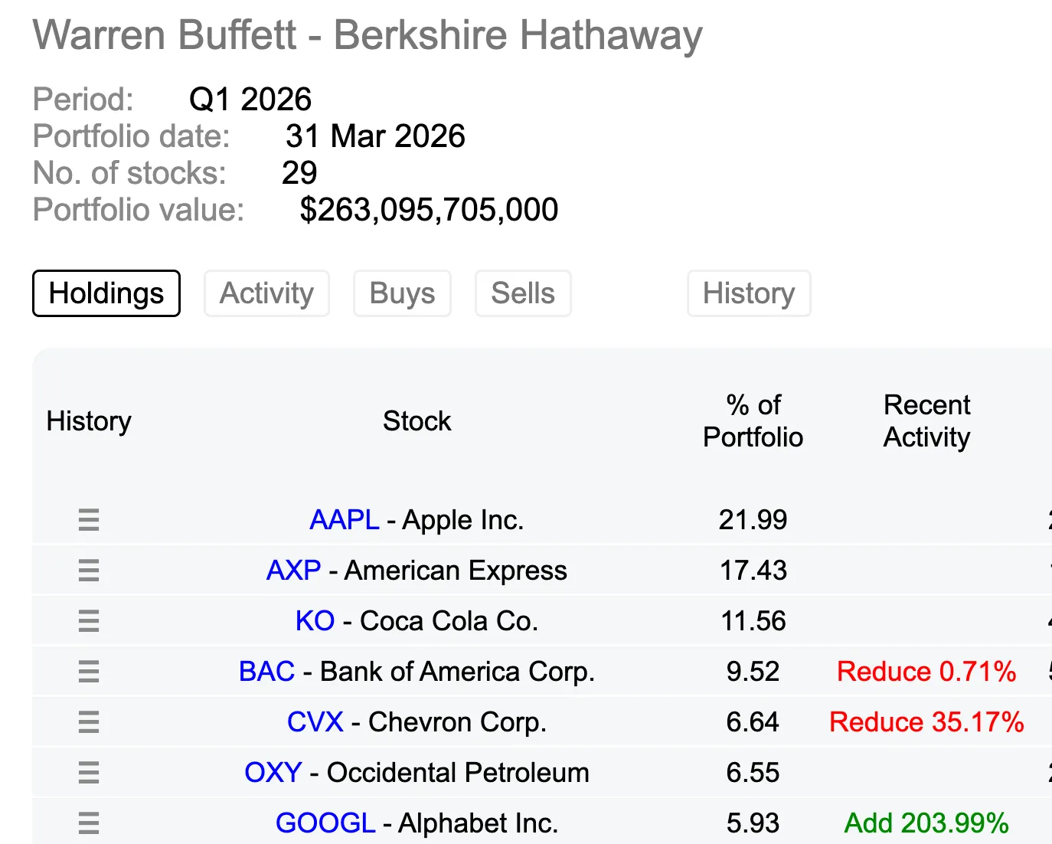Select the 17.43 value for American Express
Screen dimensions: 1052x844
pos(753,571)
